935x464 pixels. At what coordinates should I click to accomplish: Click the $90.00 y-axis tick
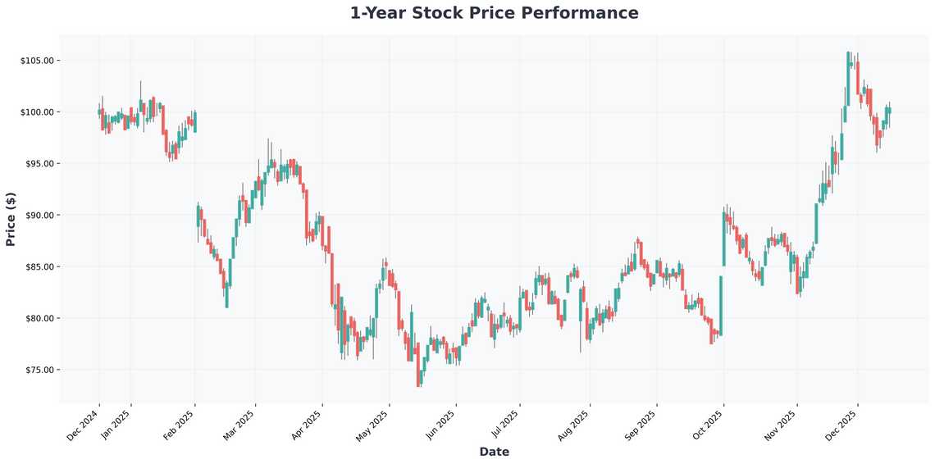coord(39,216)
